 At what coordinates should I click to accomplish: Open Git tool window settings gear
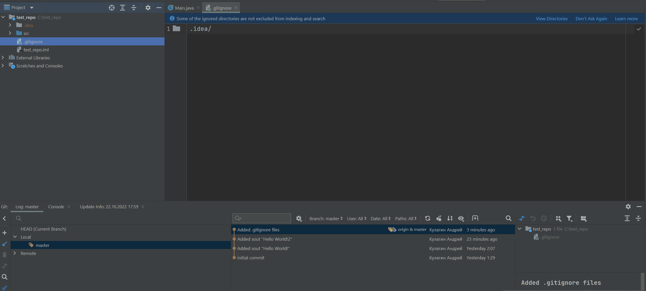coord(628,206)
